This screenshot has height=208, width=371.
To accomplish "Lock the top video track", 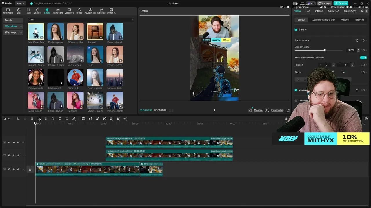I will 9,142.
